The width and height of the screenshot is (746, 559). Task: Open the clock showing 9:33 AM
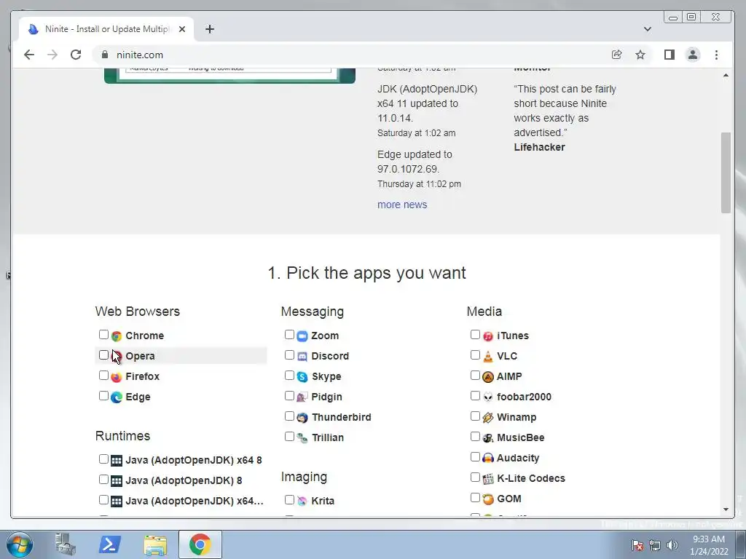click(x=709, y=545)
